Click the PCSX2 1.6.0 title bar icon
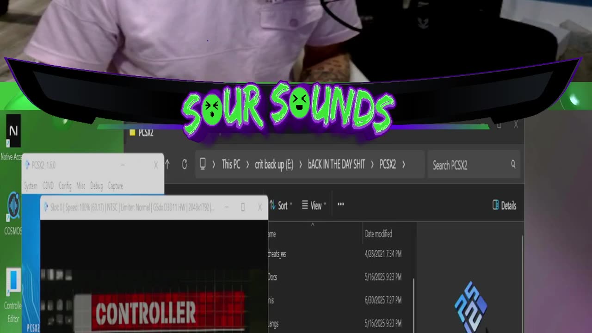This screenshot has height=333, width=592. click(27, 165)
